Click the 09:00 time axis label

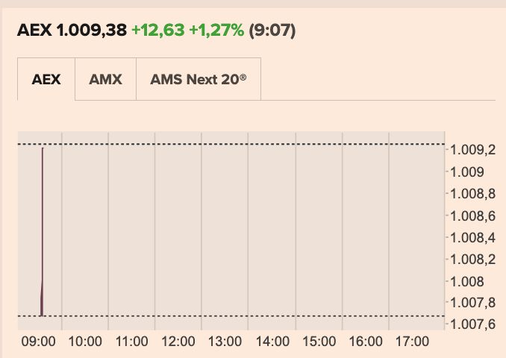(x=37, y=342)
